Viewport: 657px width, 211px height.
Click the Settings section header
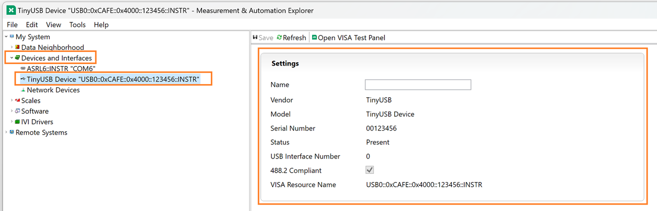[x=285, y=63]
